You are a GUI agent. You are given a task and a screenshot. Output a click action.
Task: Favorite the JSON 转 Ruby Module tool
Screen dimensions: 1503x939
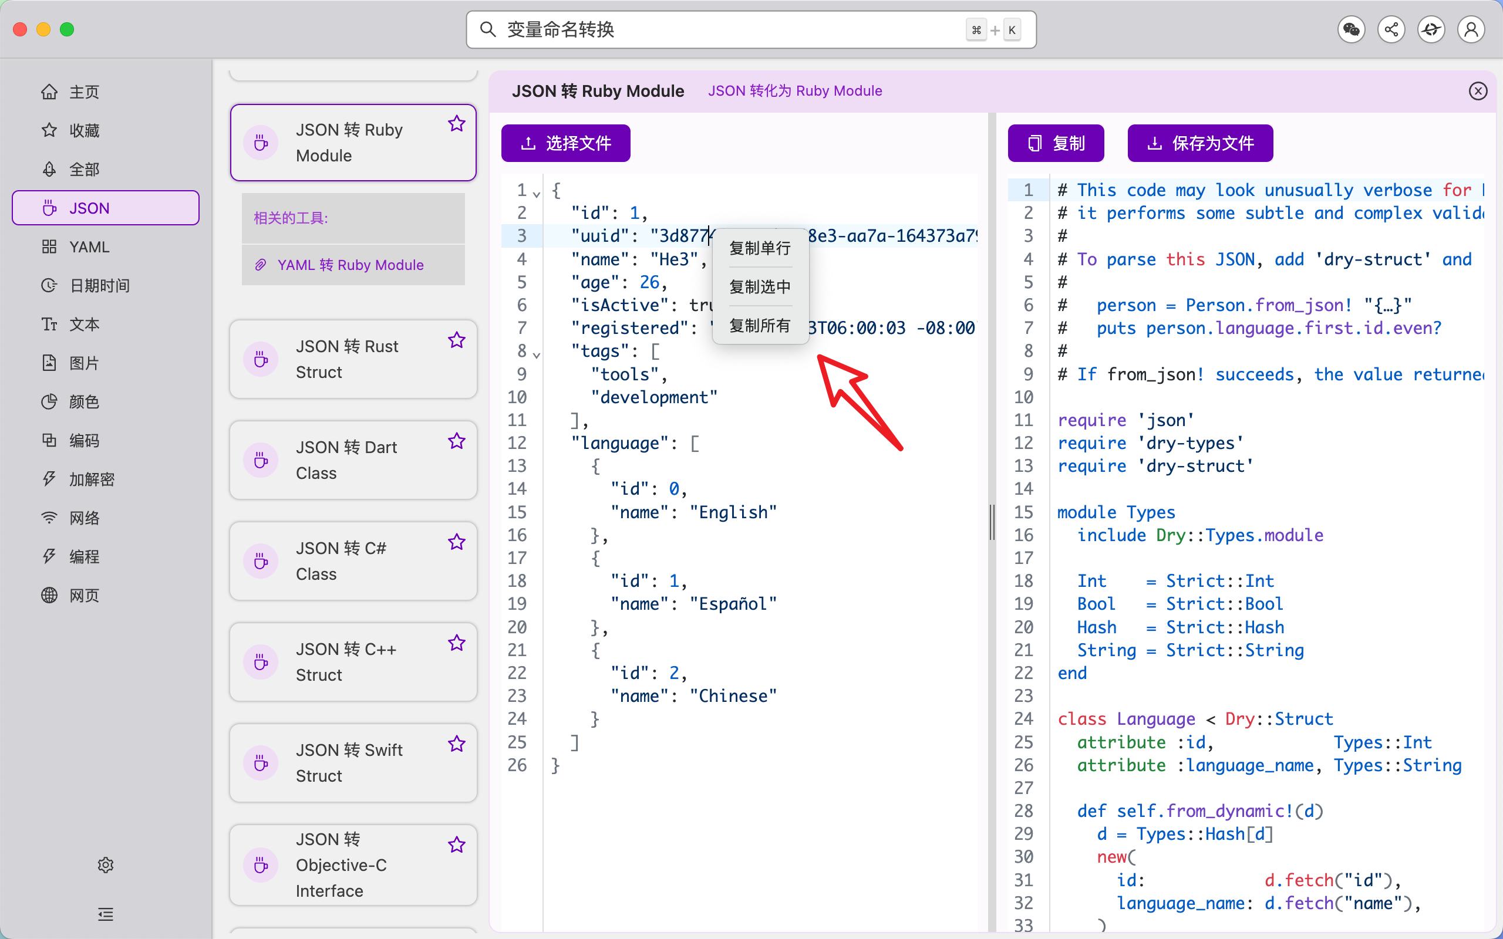[457, 124]
